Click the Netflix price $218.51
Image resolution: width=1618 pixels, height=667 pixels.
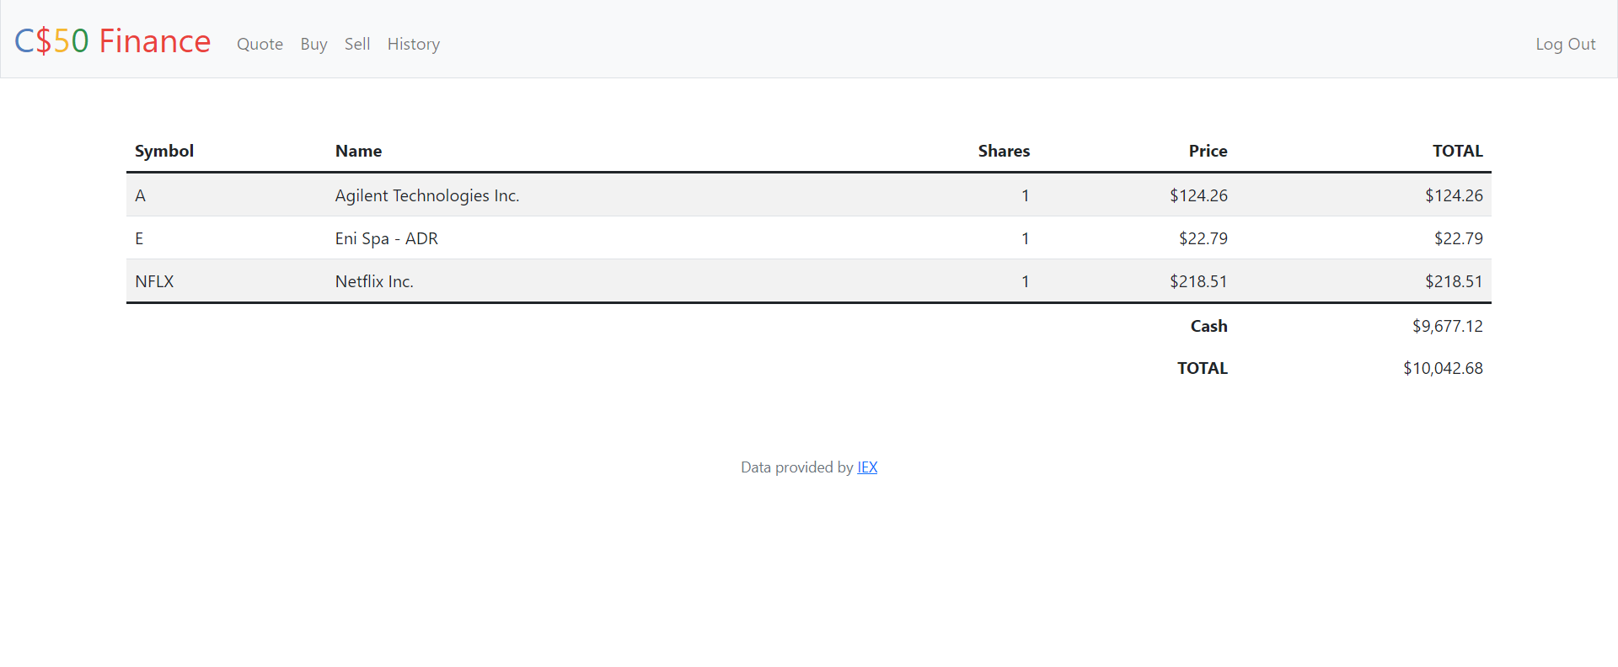(1198, 281)
